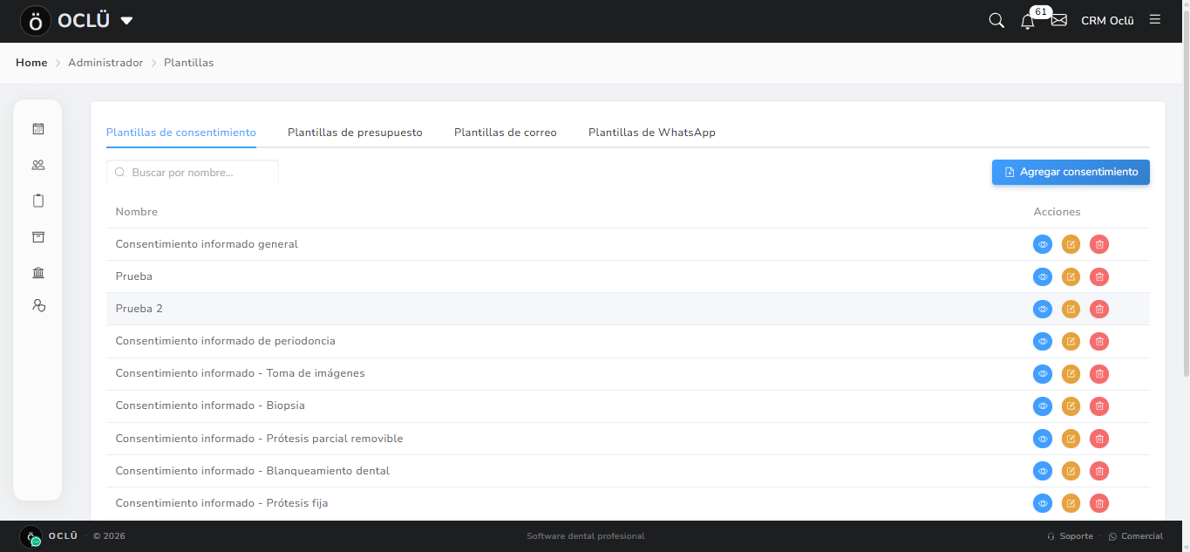
Task: Click the Agregar consentimiento button
Action: [x=1071, y=172]
